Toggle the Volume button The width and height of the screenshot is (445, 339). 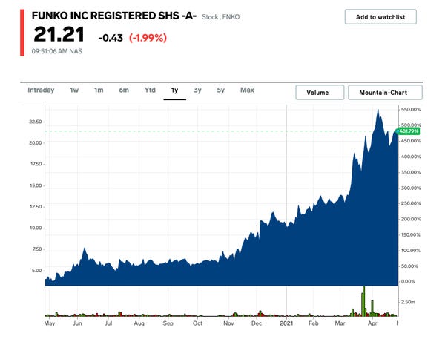click(320, 93)
